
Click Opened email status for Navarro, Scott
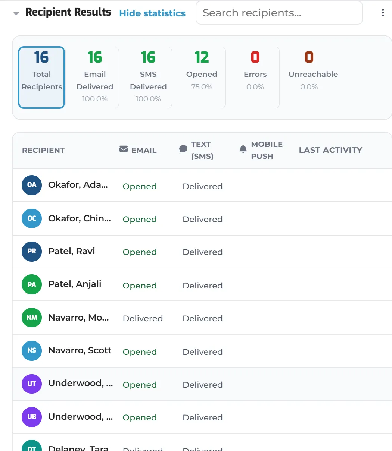pos(140,352)
